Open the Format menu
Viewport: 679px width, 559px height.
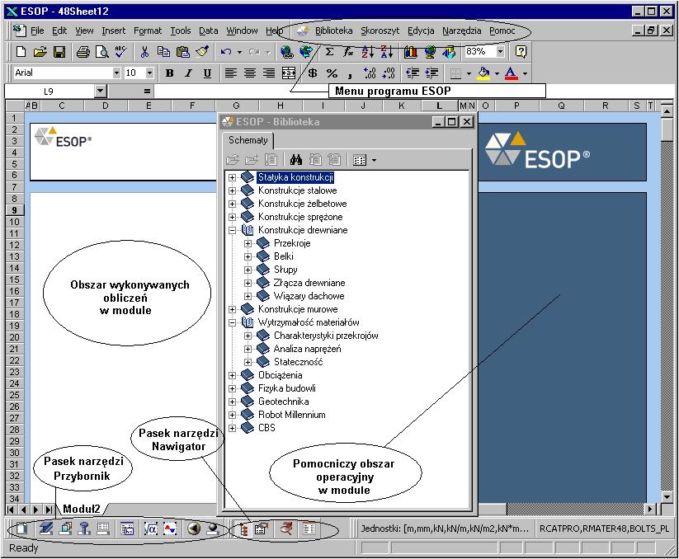(x=147, y=31)
